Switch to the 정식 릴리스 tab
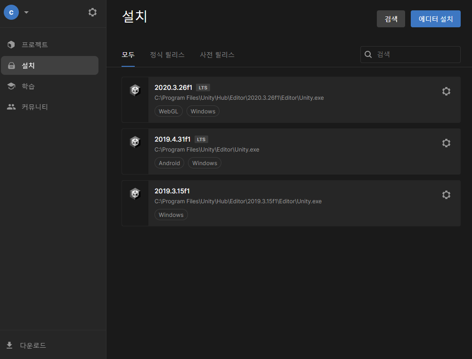 [167, 55]
